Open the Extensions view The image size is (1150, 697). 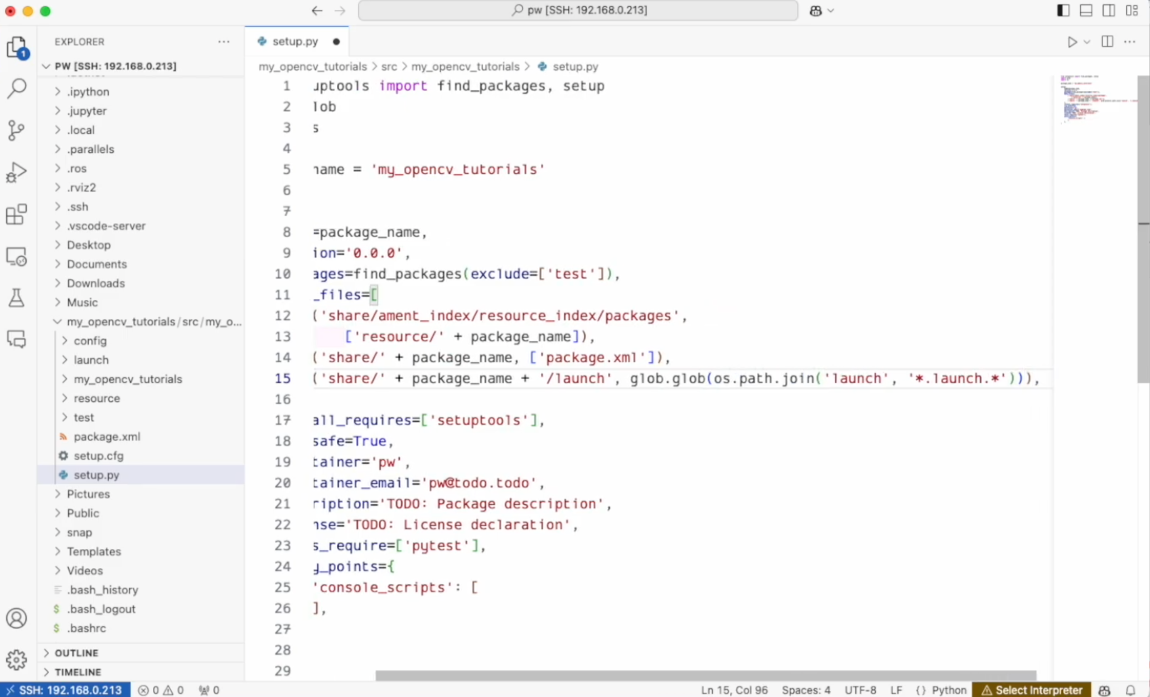click(x=17, y=214)
